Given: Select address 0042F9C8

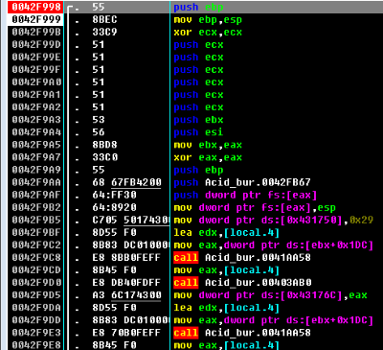Looking at the screenshot, I should coord(36,257).
